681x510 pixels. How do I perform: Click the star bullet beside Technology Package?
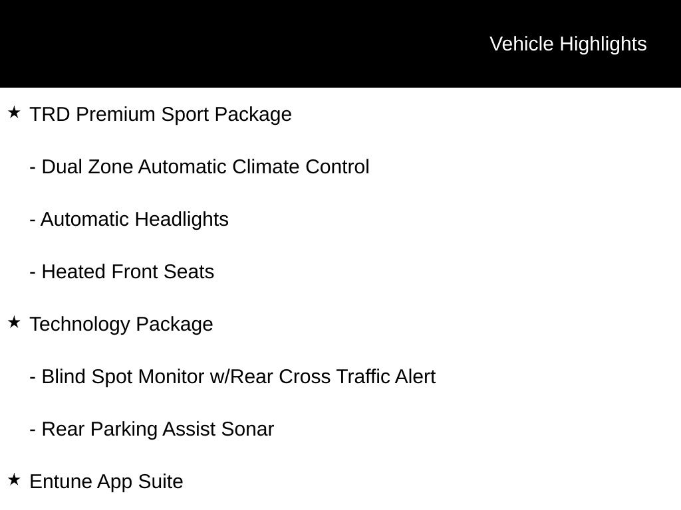[x=14, y=323]
